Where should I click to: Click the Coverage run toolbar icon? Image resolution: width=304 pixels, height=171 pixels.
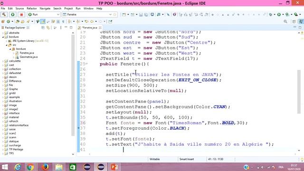coord(287,15)
